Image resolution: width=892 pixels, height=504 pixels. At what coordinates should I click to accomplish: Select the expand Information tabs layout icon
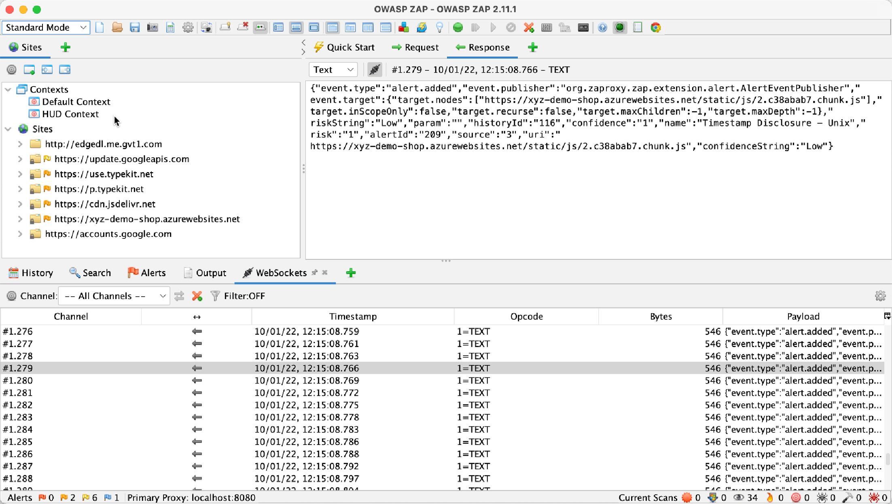pos(296,27)
